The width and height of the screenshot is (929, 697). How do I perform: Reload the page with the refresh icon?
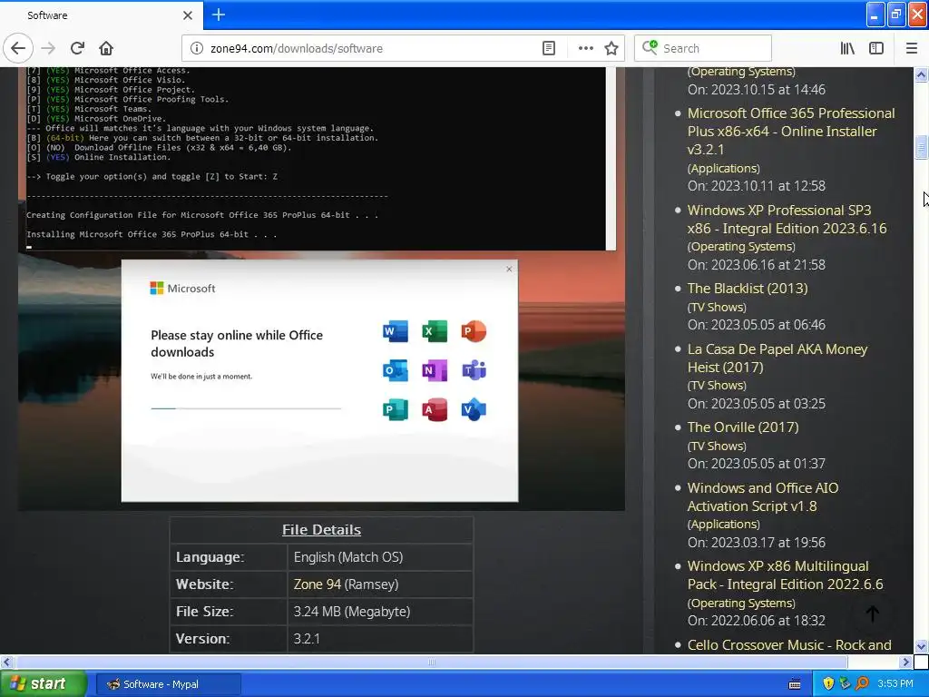click(78, 48)
